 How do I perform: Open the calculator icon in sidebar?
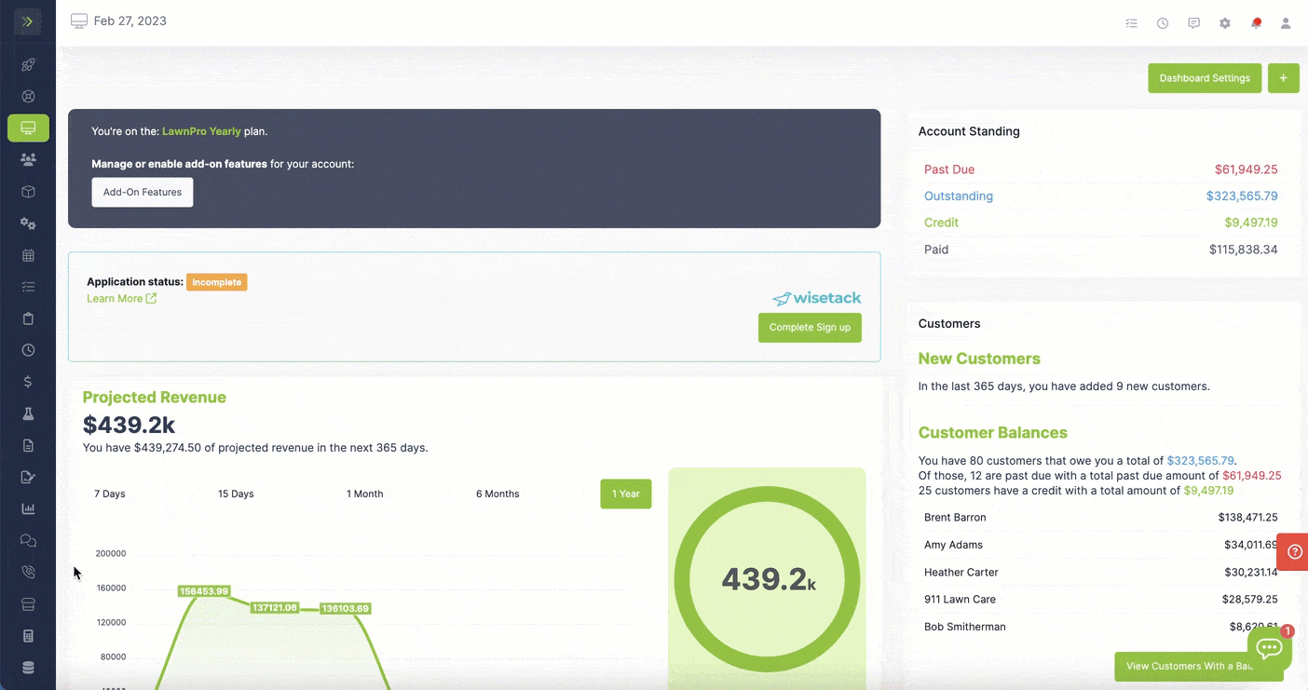tap(28, 636)
